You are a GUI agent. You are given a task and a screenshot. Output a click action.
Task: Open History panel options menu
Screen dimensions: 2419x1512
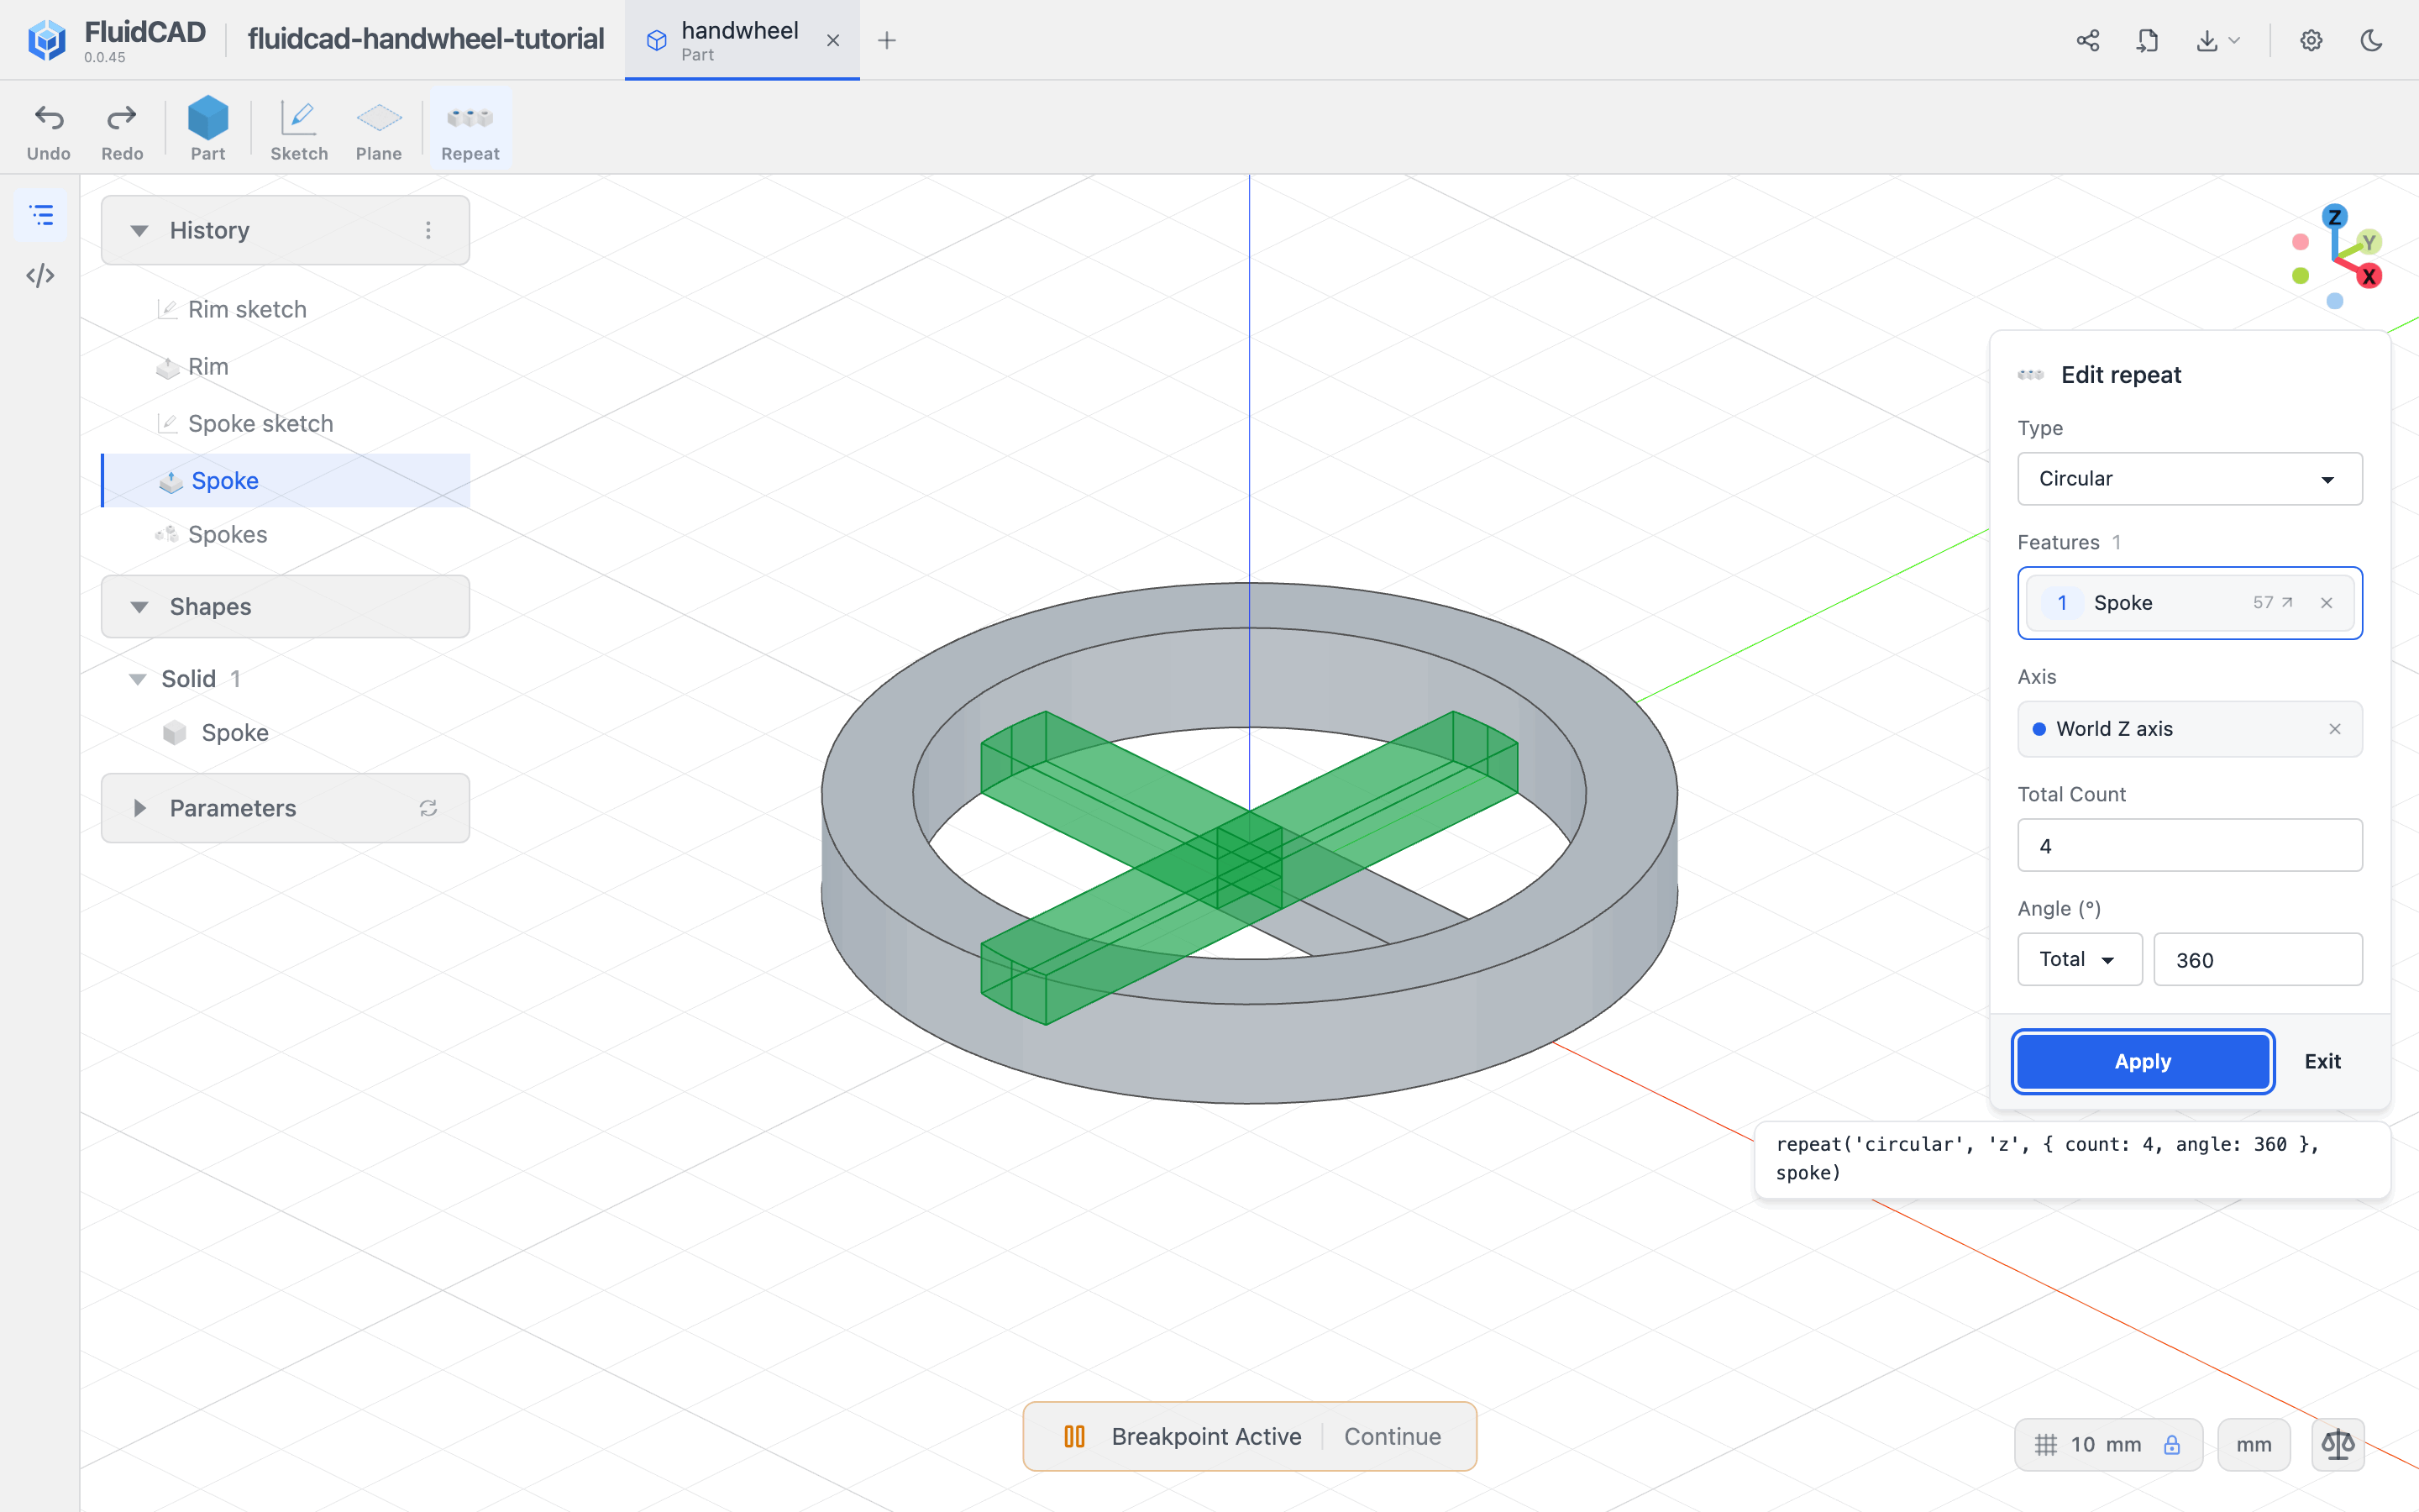click(x=428, y=230)
